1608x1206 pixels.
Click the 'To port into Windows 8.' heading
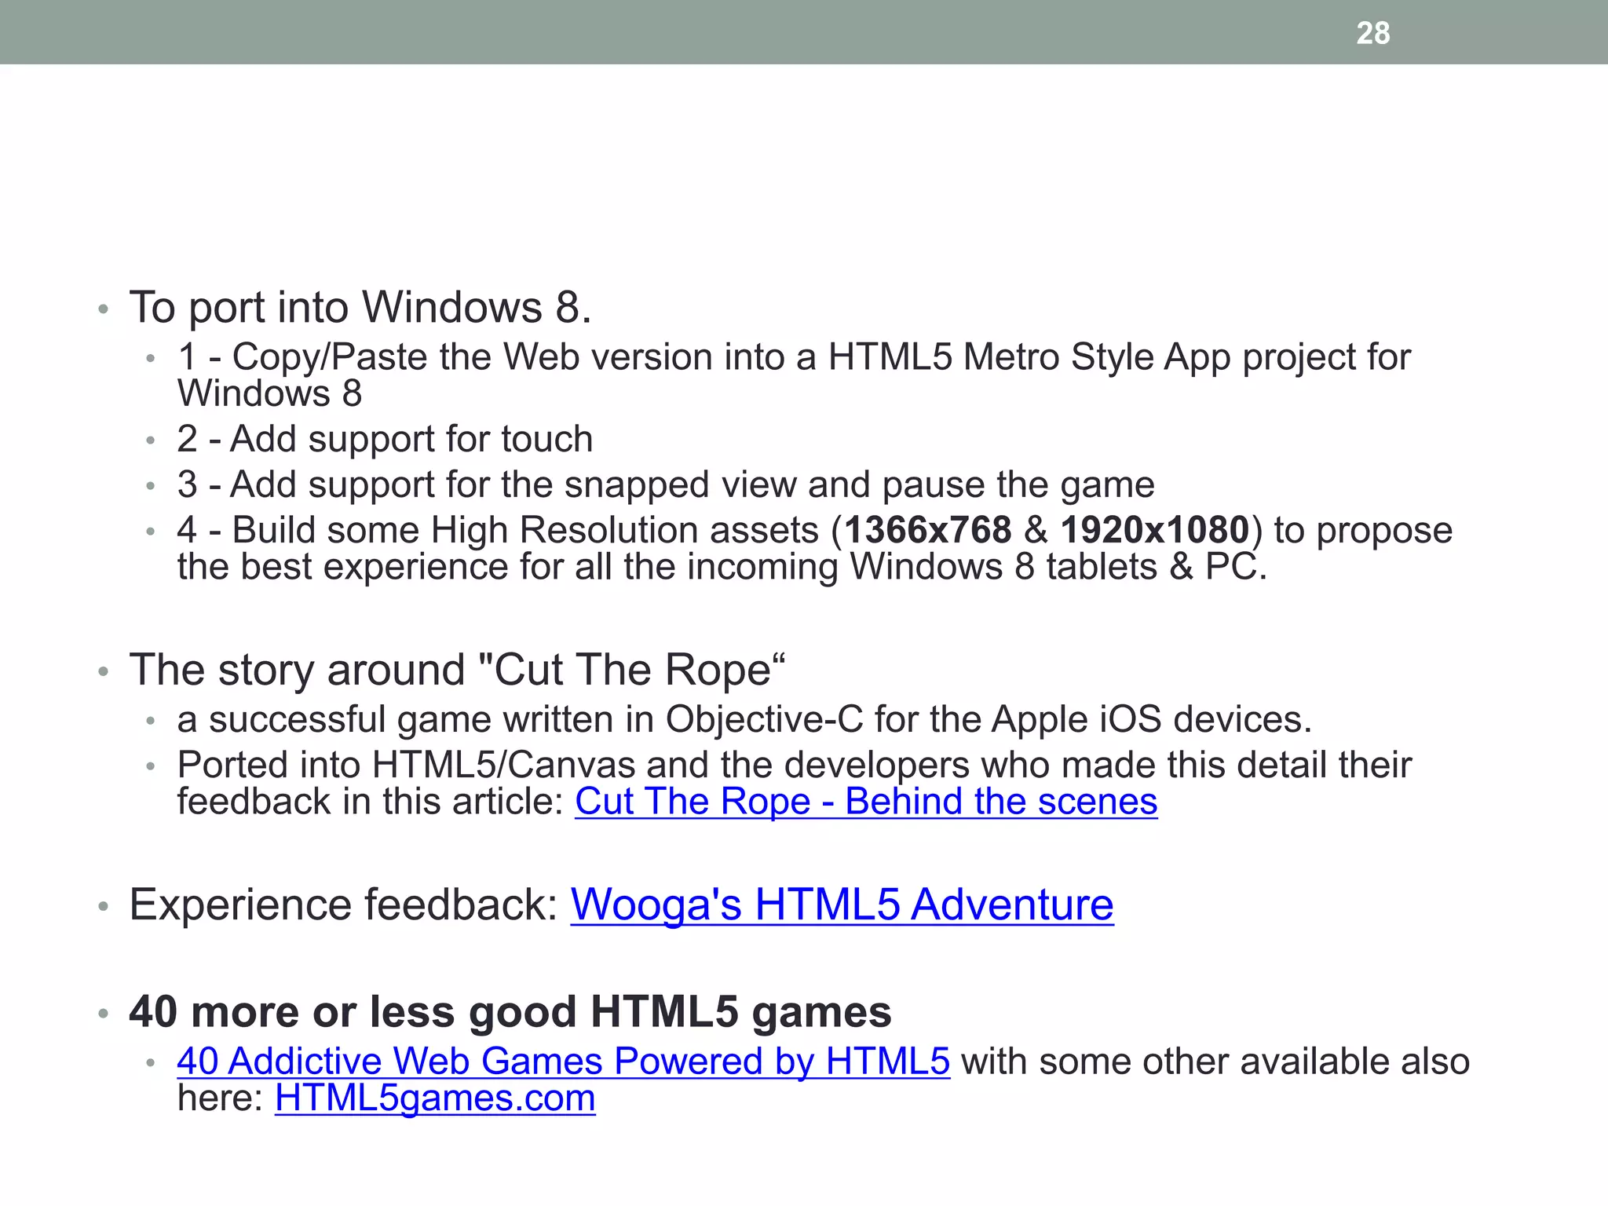[360, 307]
